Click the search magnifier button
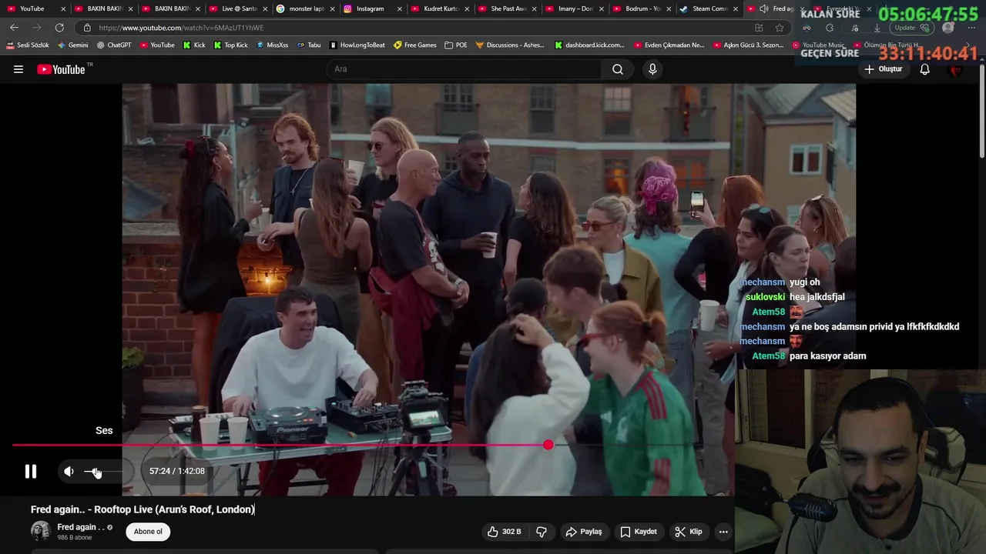 click(618, 69)
